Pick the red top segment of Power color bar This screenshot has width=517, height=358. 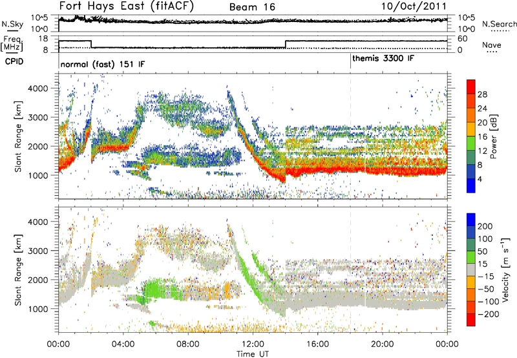pos(471,87)
